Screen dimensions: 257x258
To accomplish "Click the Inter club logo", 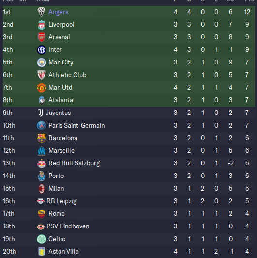I will click(x=42, y=50).
